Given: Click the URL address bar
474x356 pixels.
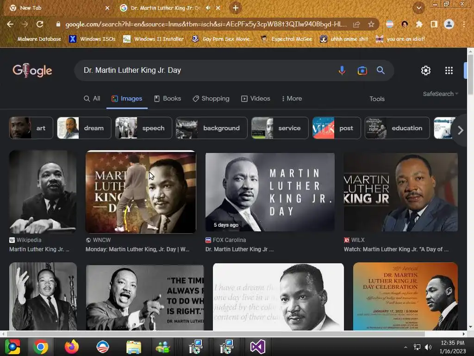Looking at the screenshot, I should click(x=206, y=24).
